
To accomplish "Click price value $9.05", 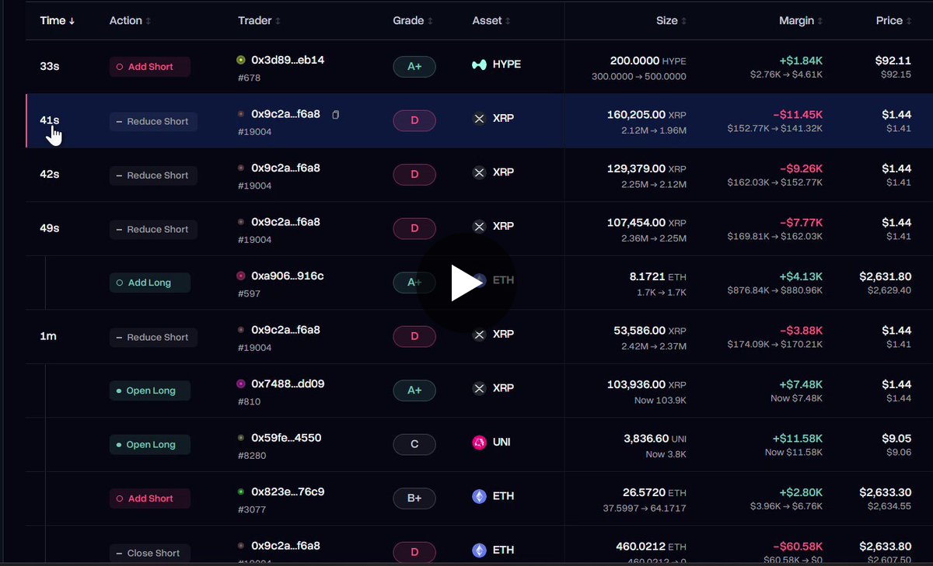I will click(x=896, y=438).
